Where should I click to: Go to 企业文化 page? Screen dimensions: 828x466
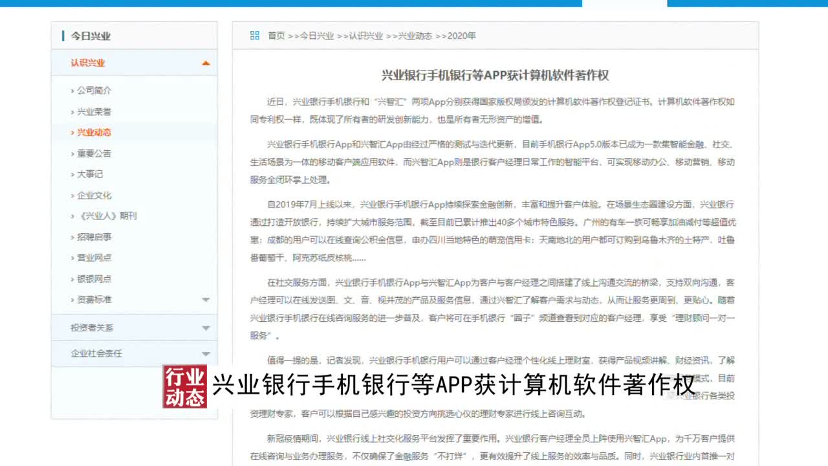pyautogui.click(x=94, y=195)
